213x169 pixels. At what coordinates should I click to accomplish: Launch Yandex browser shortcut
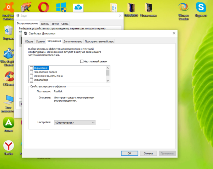pyautogui.click(x=9, y=147)
